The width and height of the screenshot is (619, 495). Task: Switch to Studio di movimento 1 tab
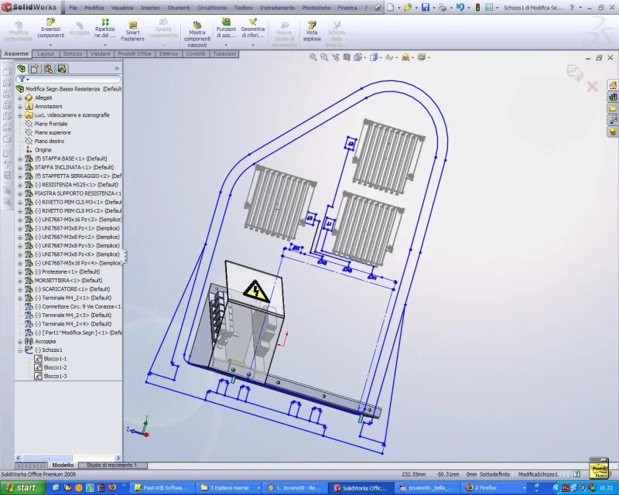click(111, 465)
